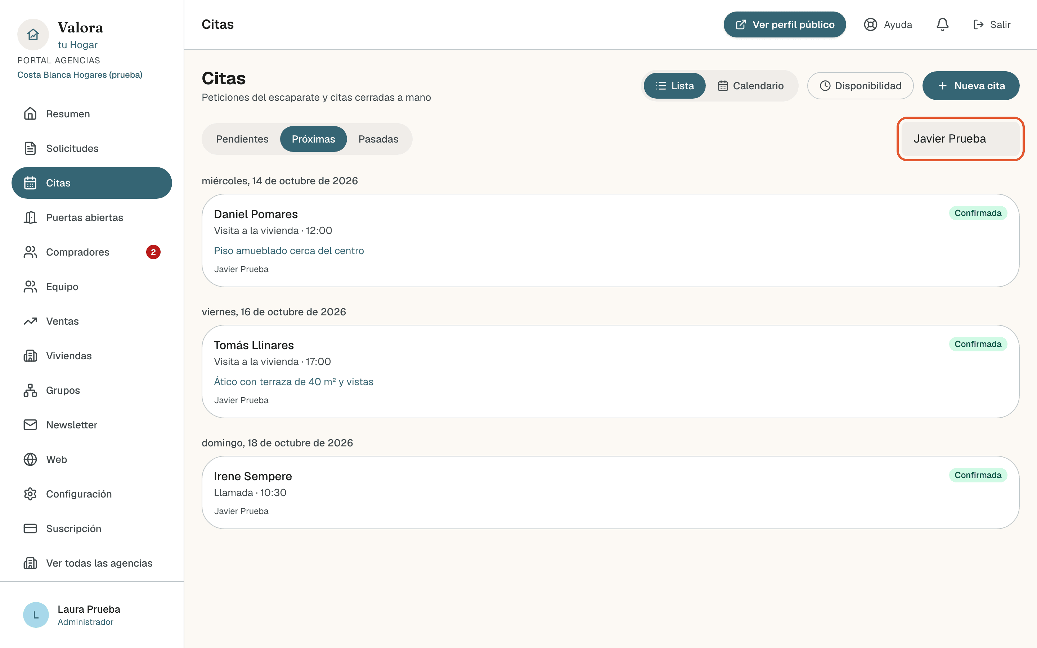This screenshot has width=1037, height=648.
Task: Switch to Lista view
Action: 674,86
